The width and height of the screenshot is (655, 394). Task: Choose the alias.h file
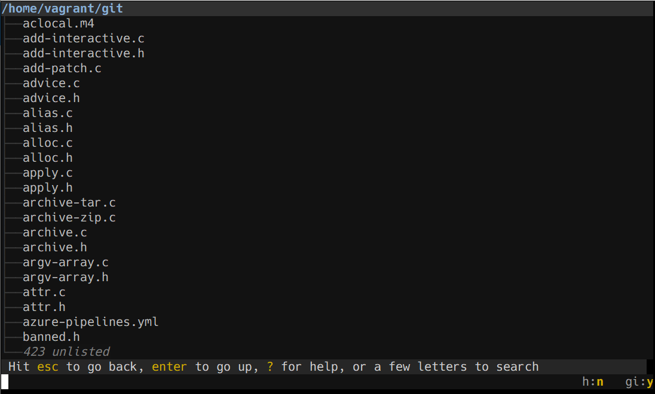(x=48, y=128)
